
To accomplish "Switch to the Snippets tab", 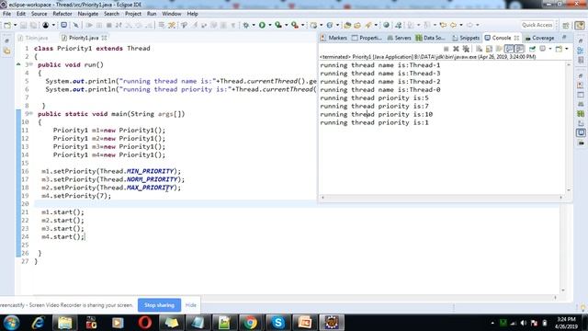I will point(466,38).
